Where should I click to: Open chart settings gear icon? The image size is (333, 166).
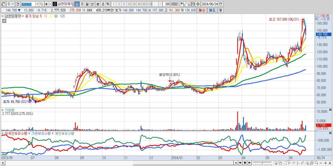tap(198, 4)
